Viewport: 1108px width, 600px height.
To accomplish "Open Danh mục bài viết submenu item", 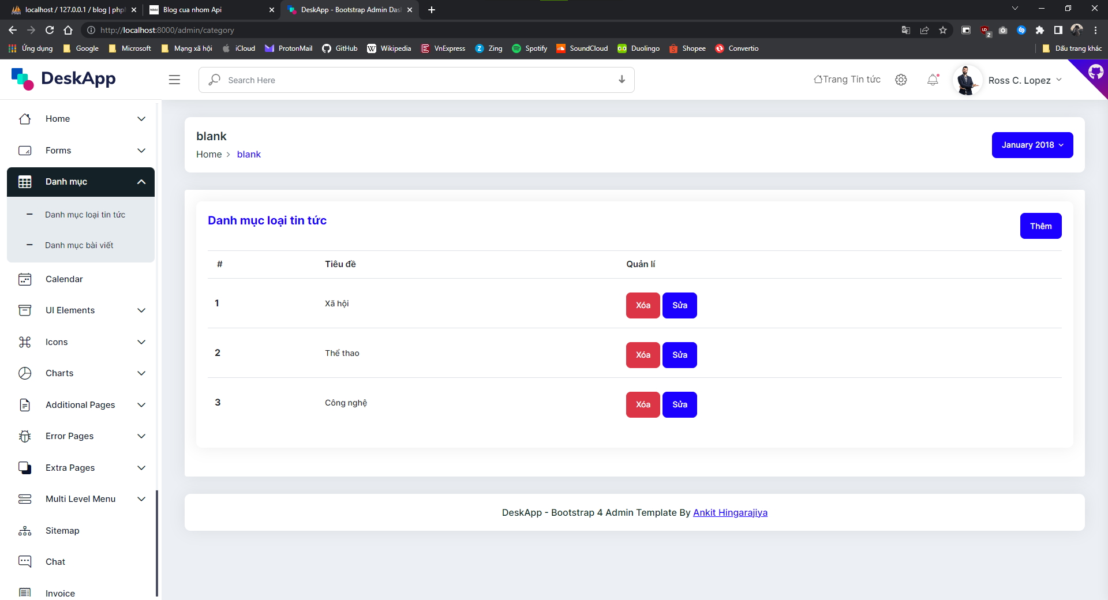I will click(x=79, y=245).
